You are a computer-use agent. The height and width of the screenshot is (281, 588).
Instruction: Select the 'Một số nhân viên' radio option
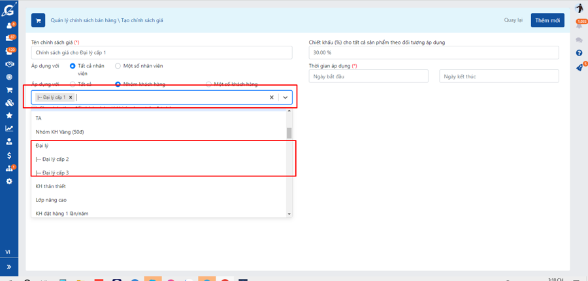(118, 66)
